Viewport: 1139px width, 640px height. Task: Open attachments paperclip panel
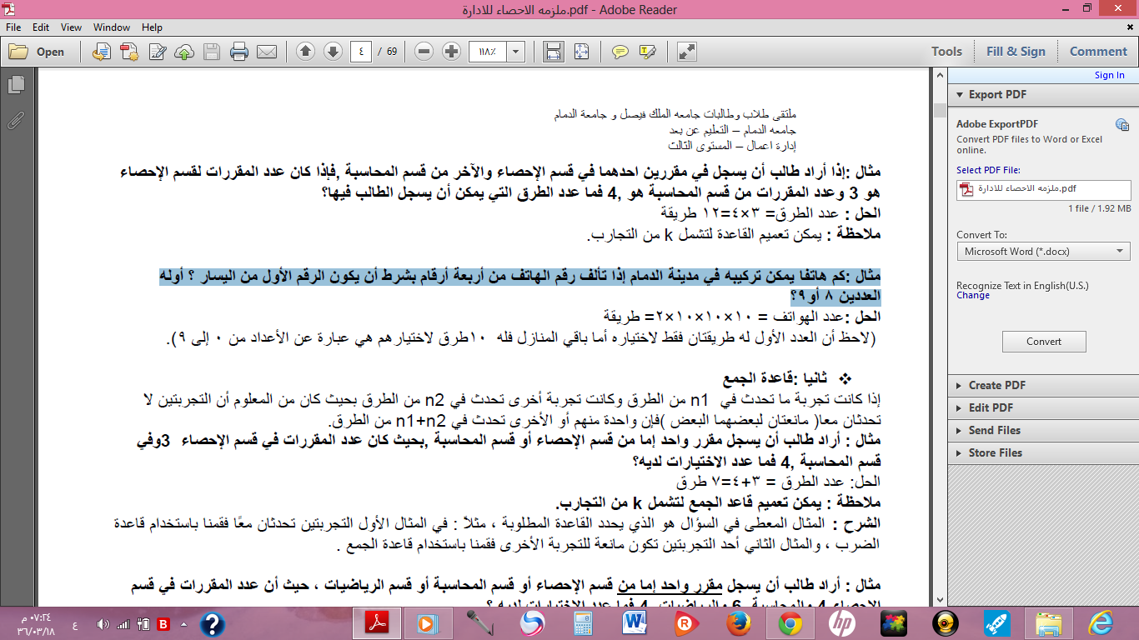pyautogui.click(x=16, y=120)
